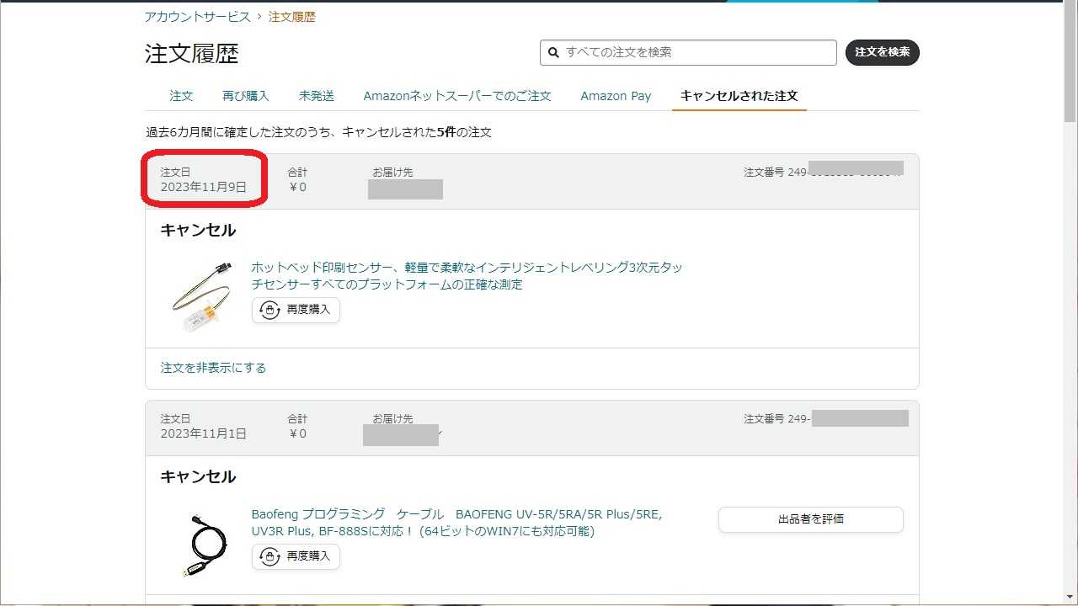Screen dimensions: 1078x606
Task: Click the 出品者を評価 button
Action: [x=810, y=519]
